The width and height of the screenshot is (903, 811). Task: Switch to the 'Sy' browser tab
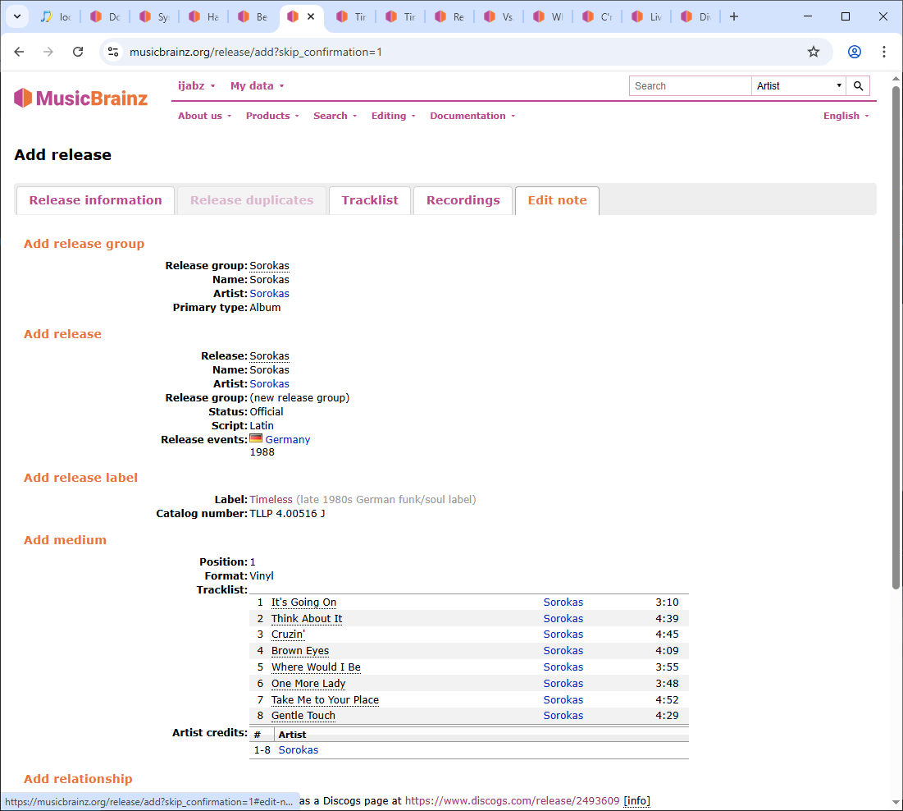click(x=155, y=16)
